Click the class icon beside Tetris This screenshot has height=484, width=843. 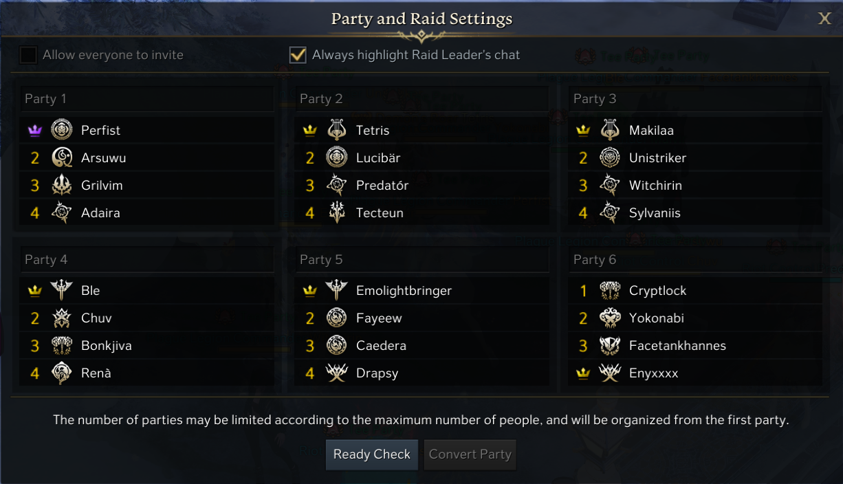336,130
